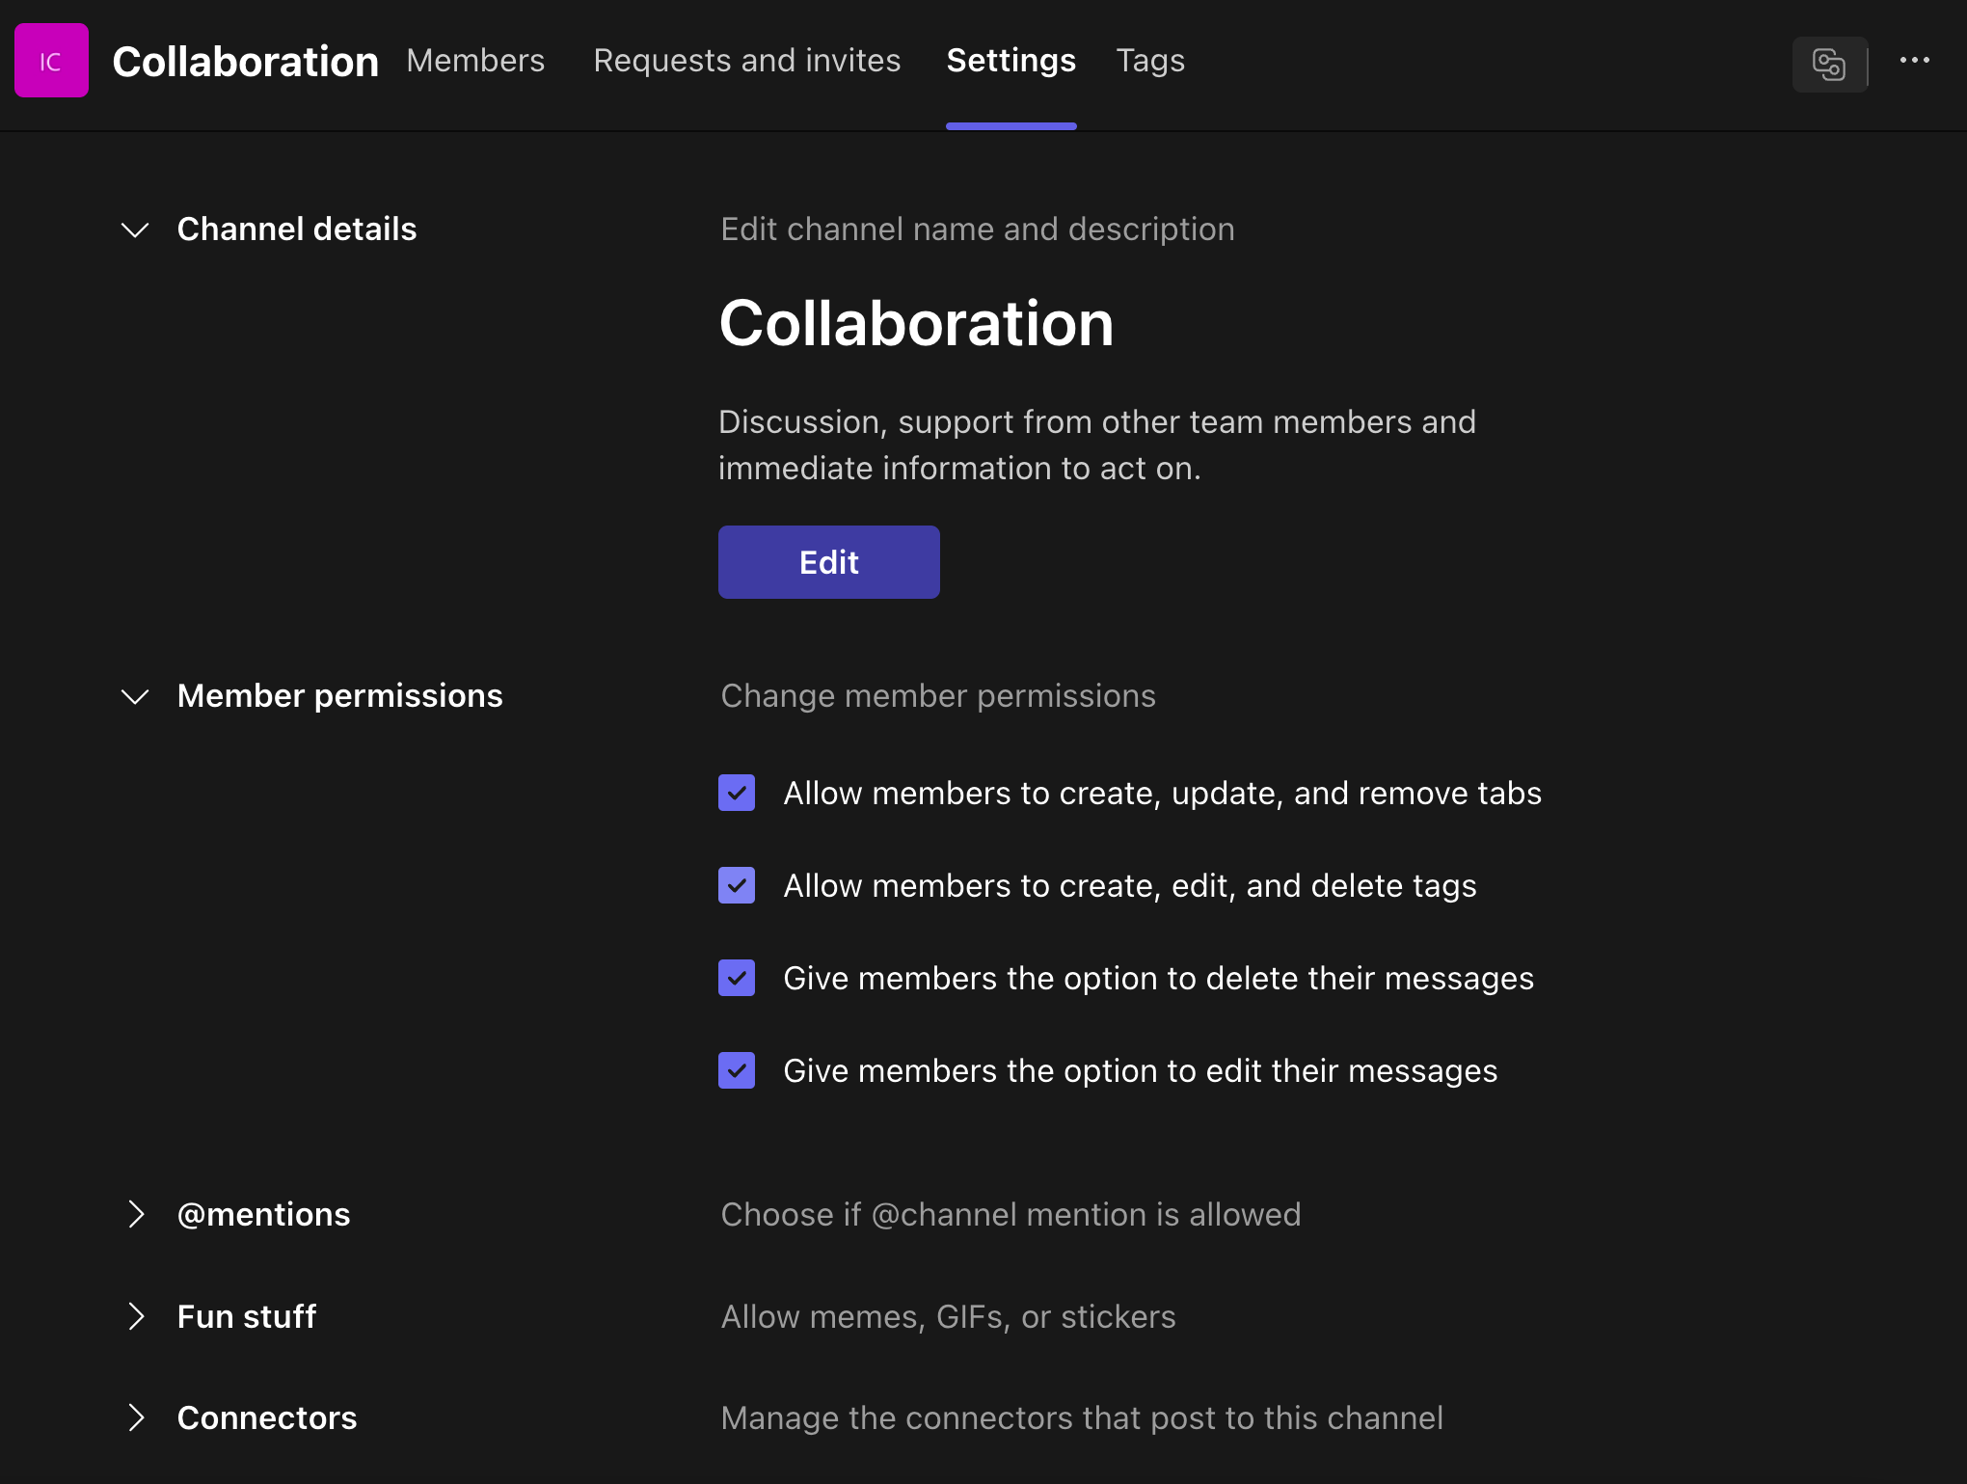This screenshot has width=1967, height=1484.
Task: Switch to the Members tab
Action: pyautogui.click(x=475, y=61)
